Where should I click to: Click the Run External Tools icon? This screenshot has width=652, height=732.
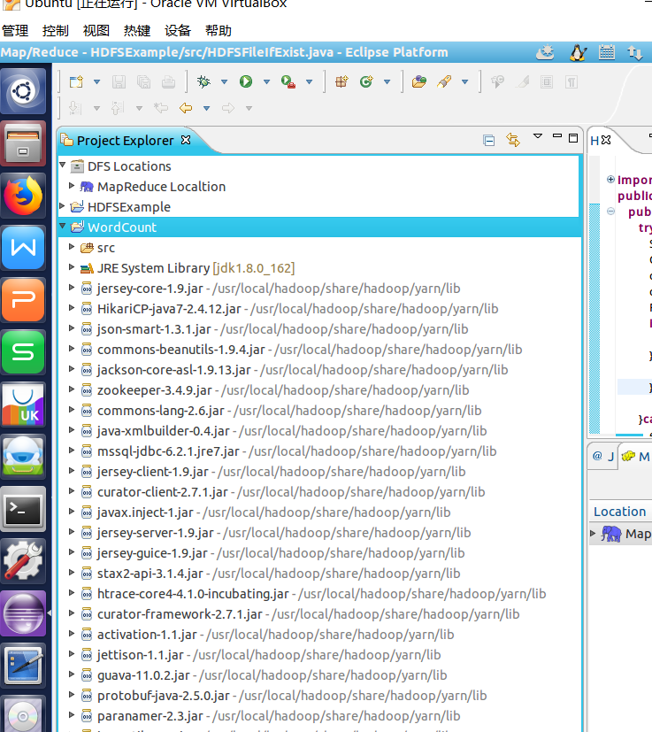(x=288, y=82)
